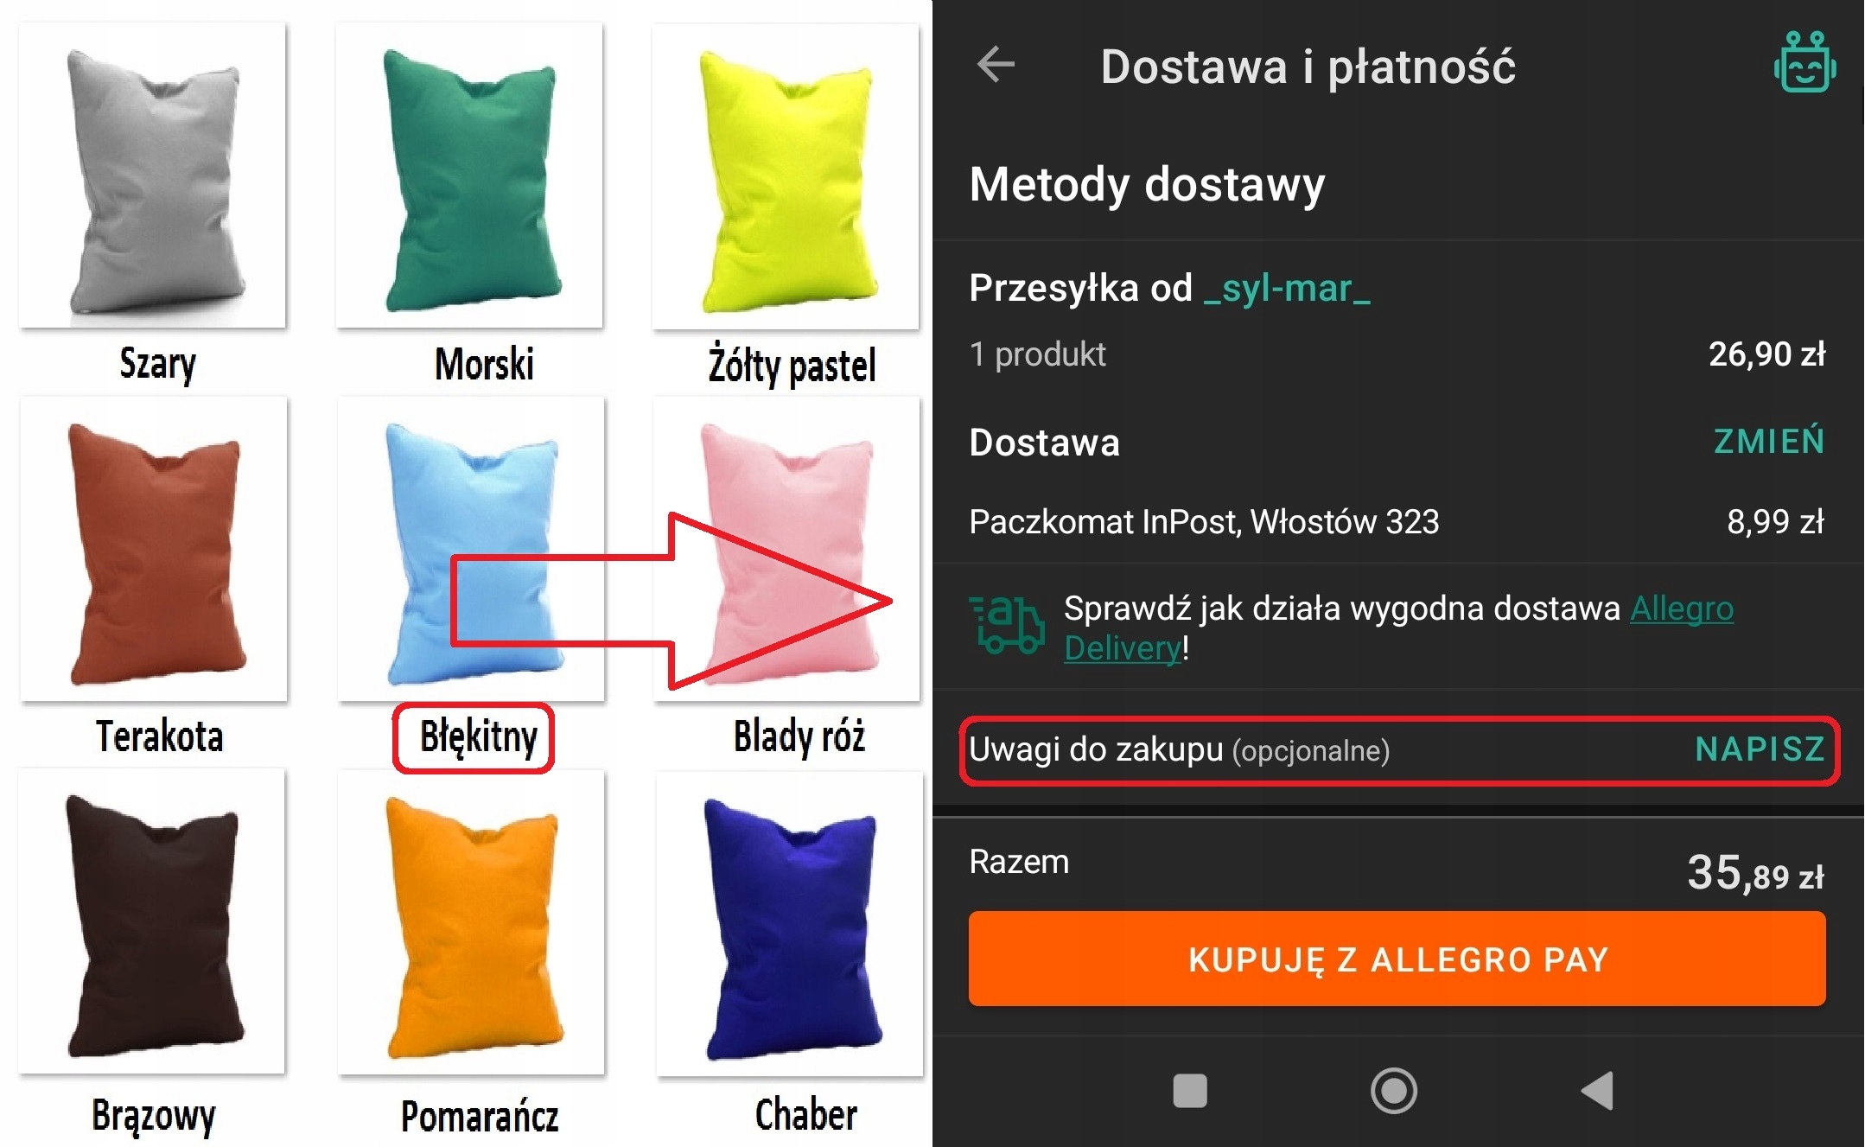Tap the Allegro Delivery truck icon

pos(1007,624)
